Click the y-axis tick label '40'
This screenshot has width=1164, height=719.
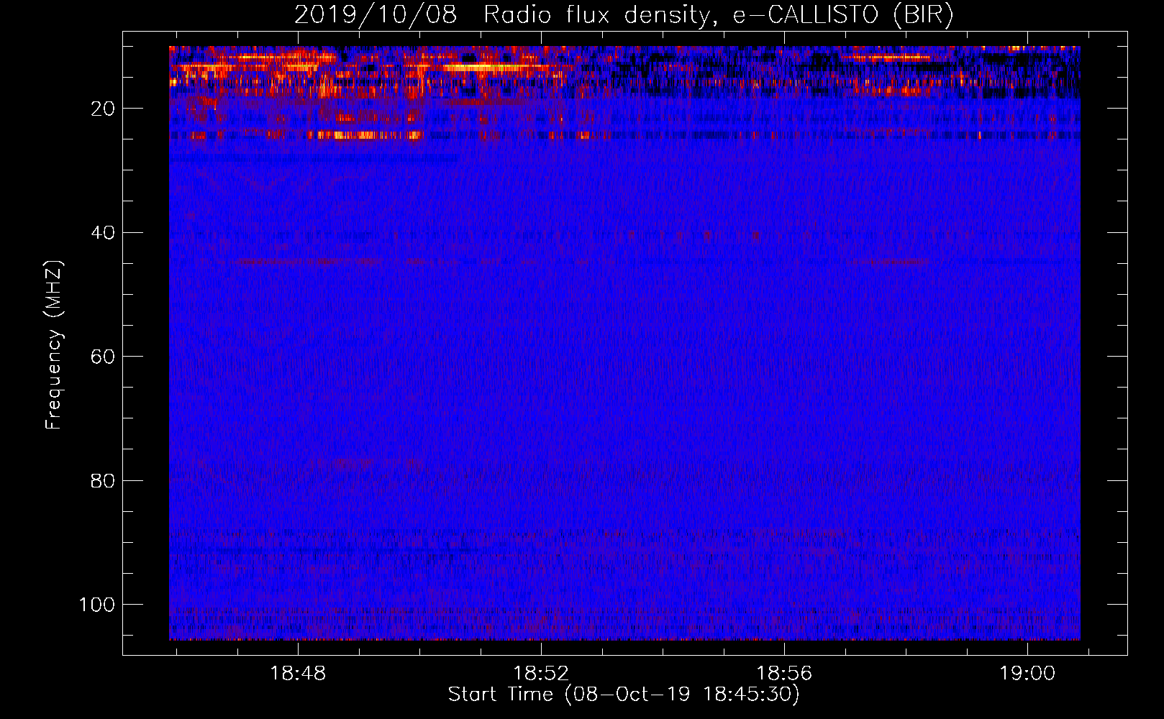(103, 232)
